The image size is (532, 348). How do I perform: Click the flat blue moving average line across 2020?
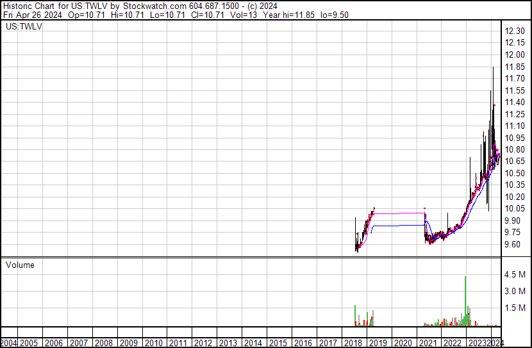click(x=399, y=225)
